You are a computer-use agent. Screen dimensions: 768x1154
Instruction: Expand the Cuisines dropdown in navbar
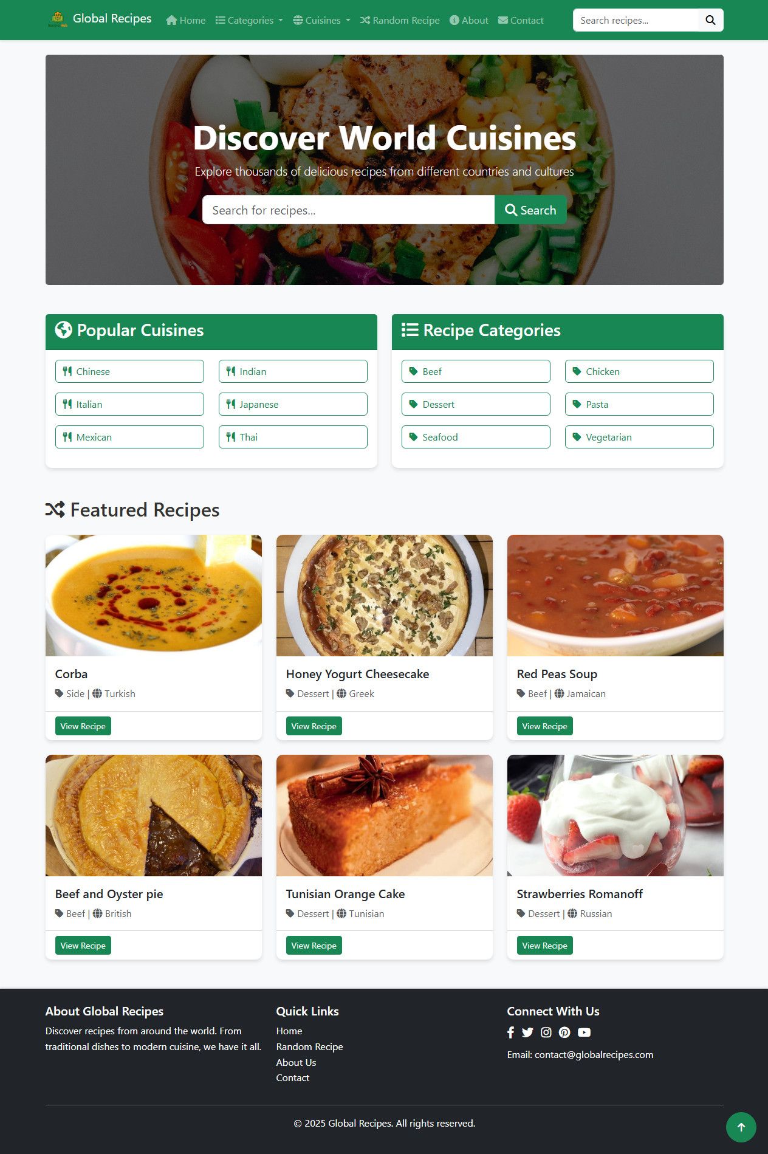(321, 20)
